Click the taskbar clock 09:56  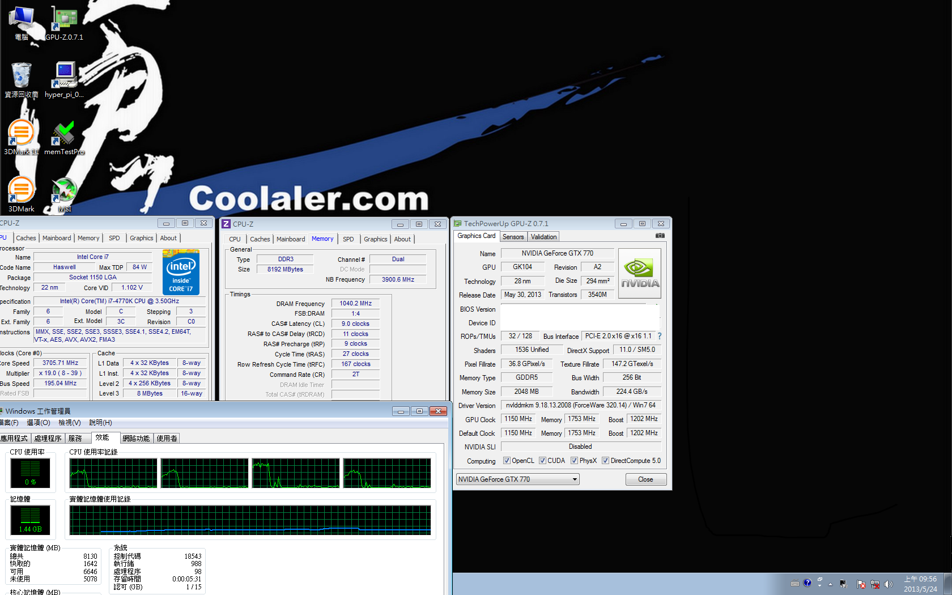[x=920, y=584]
